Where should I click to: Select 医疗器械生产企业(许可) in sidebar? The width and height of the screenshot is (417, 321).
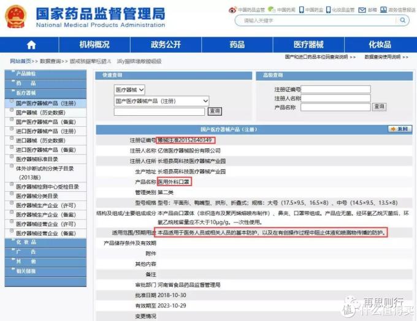[x=46, y=205]
